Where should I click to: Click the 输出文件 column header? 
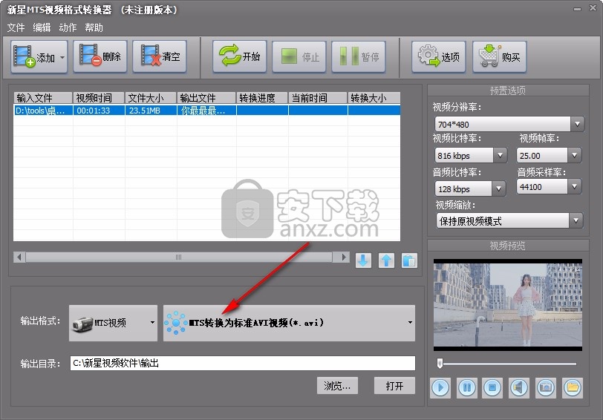[206, 98]
